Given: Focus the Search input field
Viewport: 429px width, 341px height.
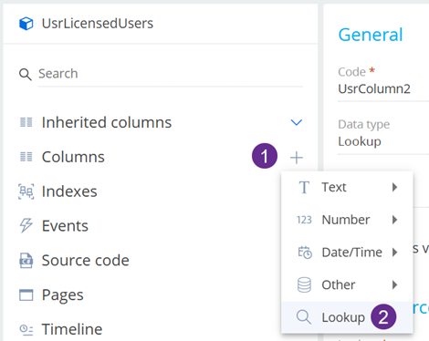Looking at the screenshot, I should pos(171,74).
